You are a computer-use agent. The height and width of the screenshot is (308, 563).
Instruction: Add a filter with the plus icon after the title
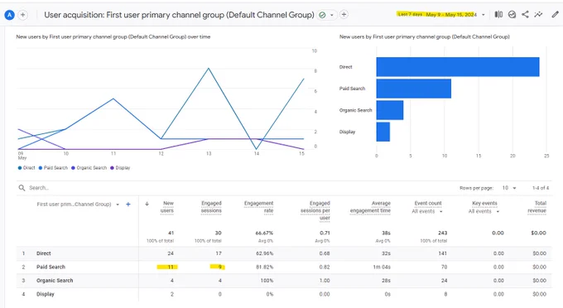(x=344, y=14)
